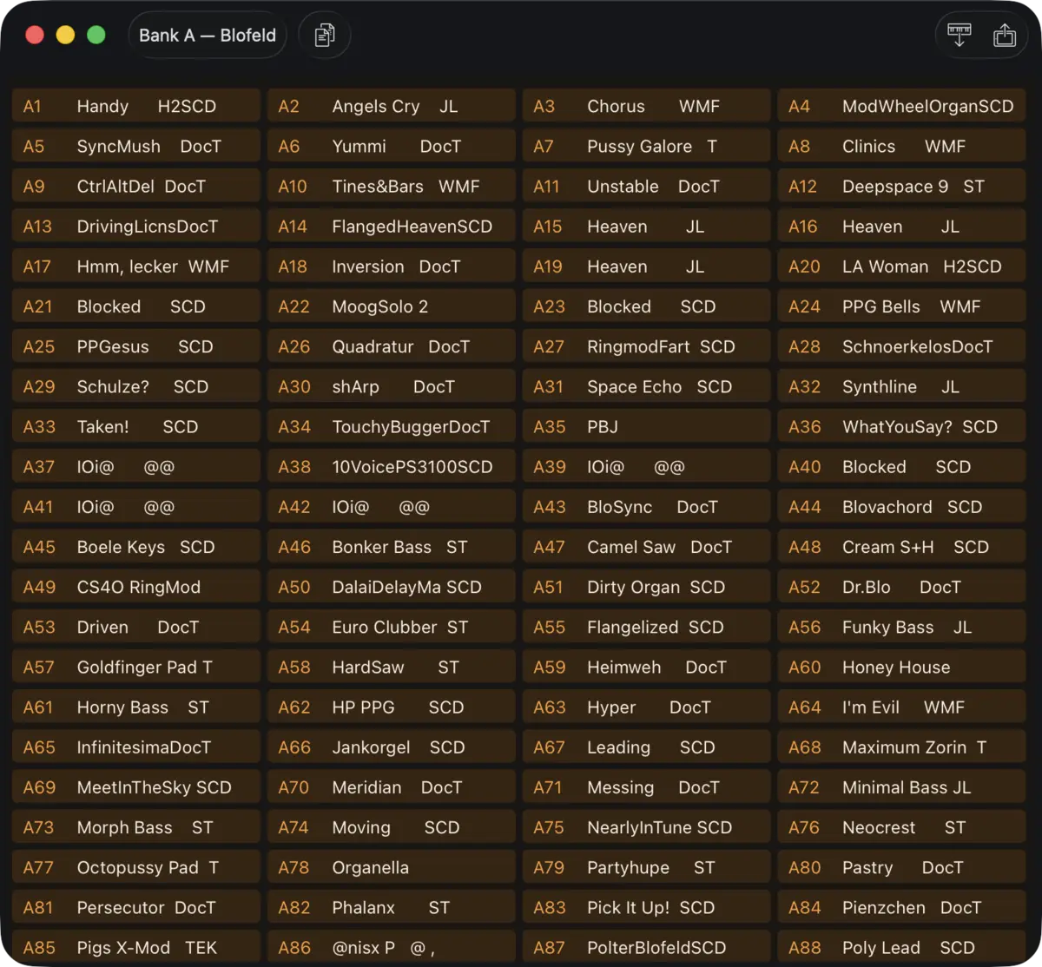Select patch A75 NearlyInTune SCD
The height and width of the screenshot is (967, 1042).
[x=647, y=827]
